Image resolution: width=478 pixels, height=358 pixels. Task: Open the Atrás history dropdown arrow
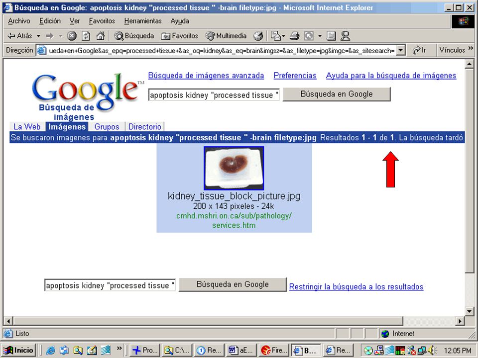[x=38, y=36]
